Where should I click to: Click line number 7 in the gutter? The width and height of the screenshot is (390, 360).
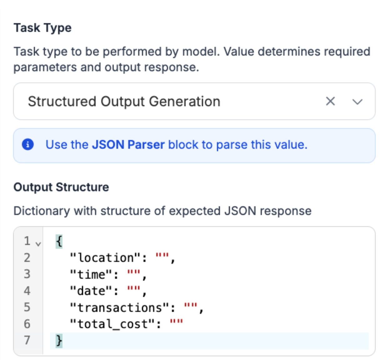pos(27,340)
